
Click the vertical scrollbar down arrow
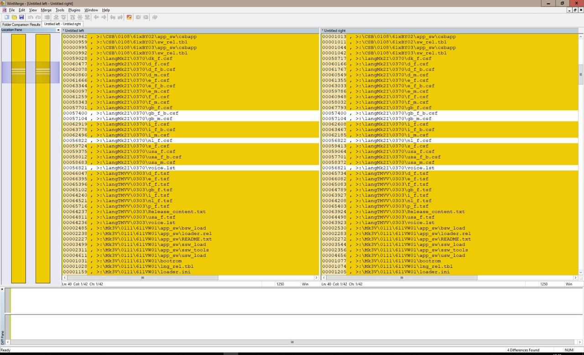point(581,272)
